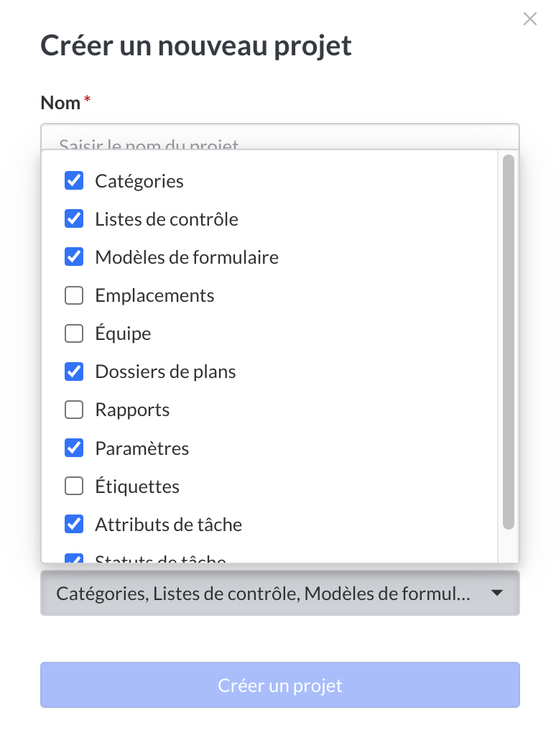Click the Emplacements option label

pyautogui.click(x=154, y=295)
